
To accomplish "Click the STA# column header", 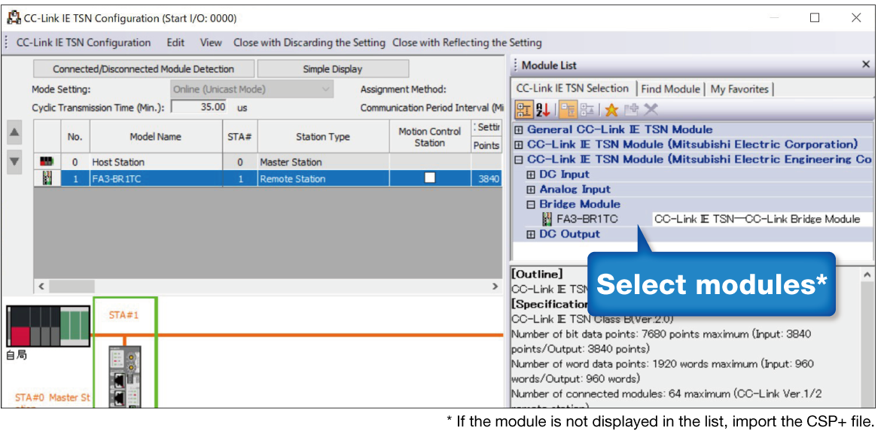I will coord(239,137).
